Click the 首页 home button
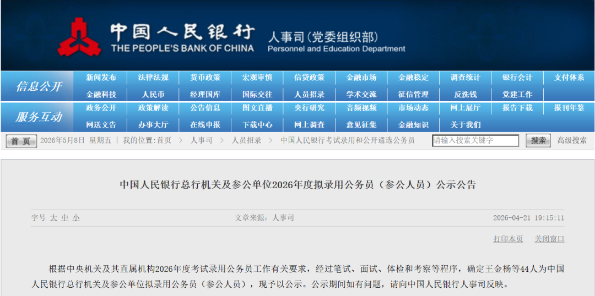Image resolution: width=595 pixels, height=296 pixels. (x=21, y=141)
